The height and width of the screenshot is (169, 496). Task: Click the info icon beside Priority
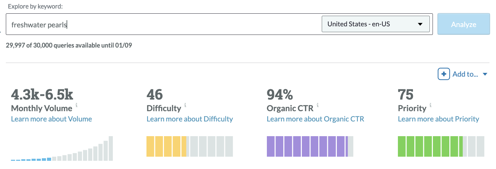click(430, 105)
